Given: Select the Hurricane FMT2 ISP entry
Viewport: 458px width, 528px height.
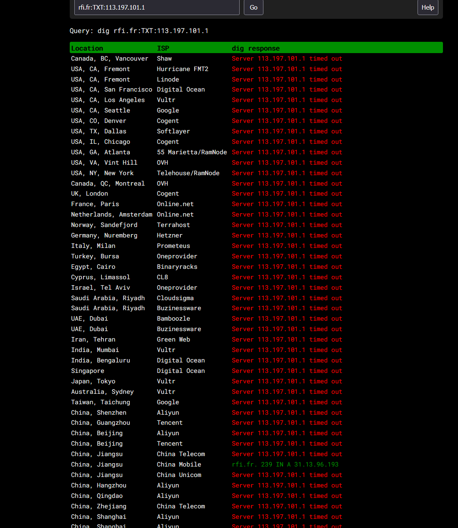Looking at the screenshot, I should click(182, 69).
